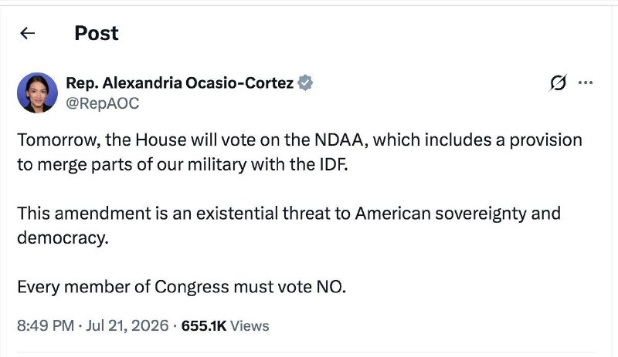Click the Views label
Viewport: 618px width, 357px height.
[250, 326]
